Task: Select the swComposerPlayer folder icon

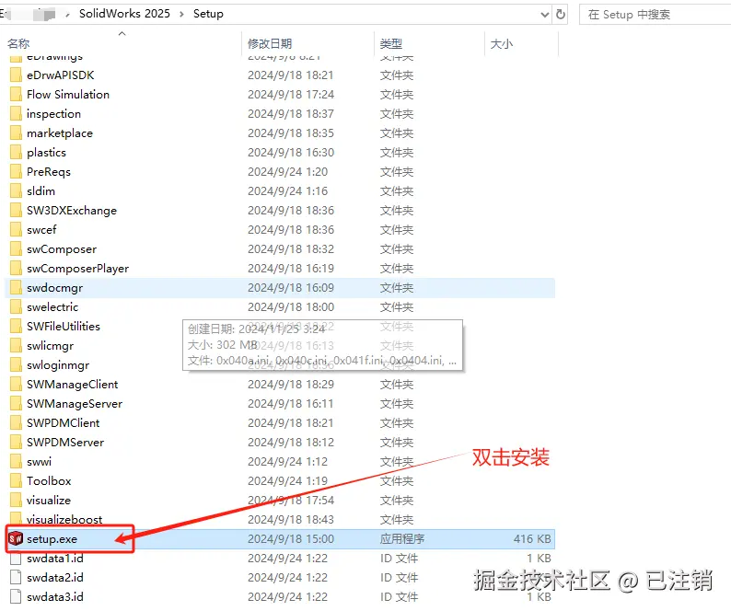Action: point(16,269)
